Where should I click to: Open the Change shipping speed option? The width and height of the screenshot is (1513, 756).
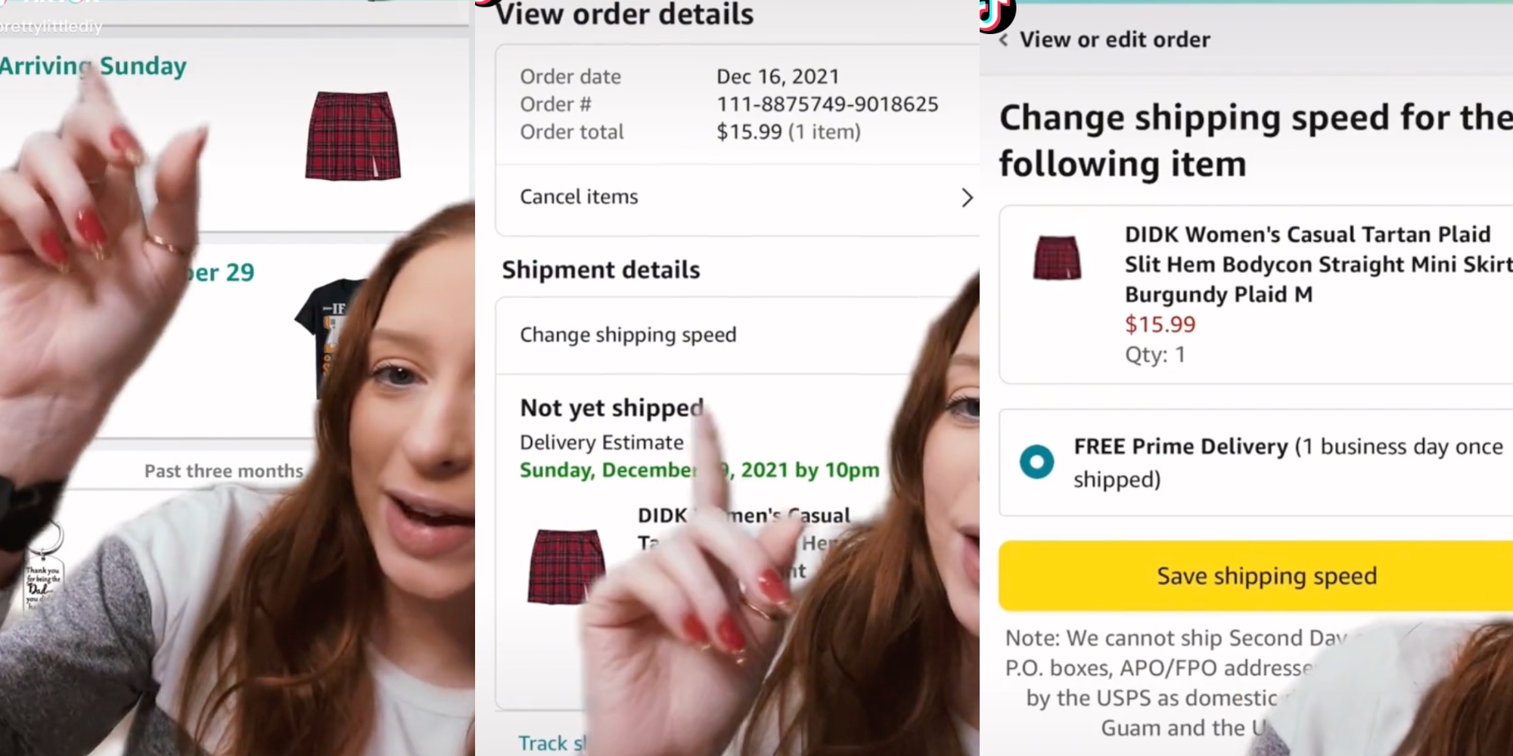628,335
